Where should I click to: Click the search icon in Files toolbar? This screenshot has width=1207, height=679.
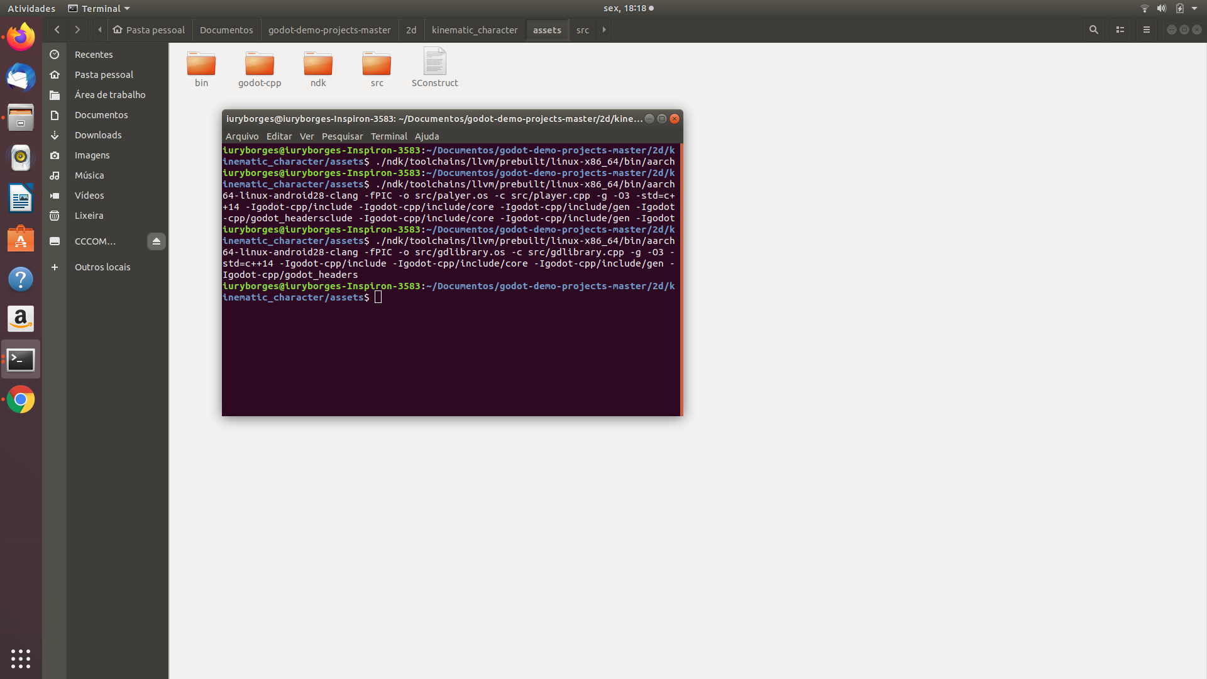pos(1094,30)
